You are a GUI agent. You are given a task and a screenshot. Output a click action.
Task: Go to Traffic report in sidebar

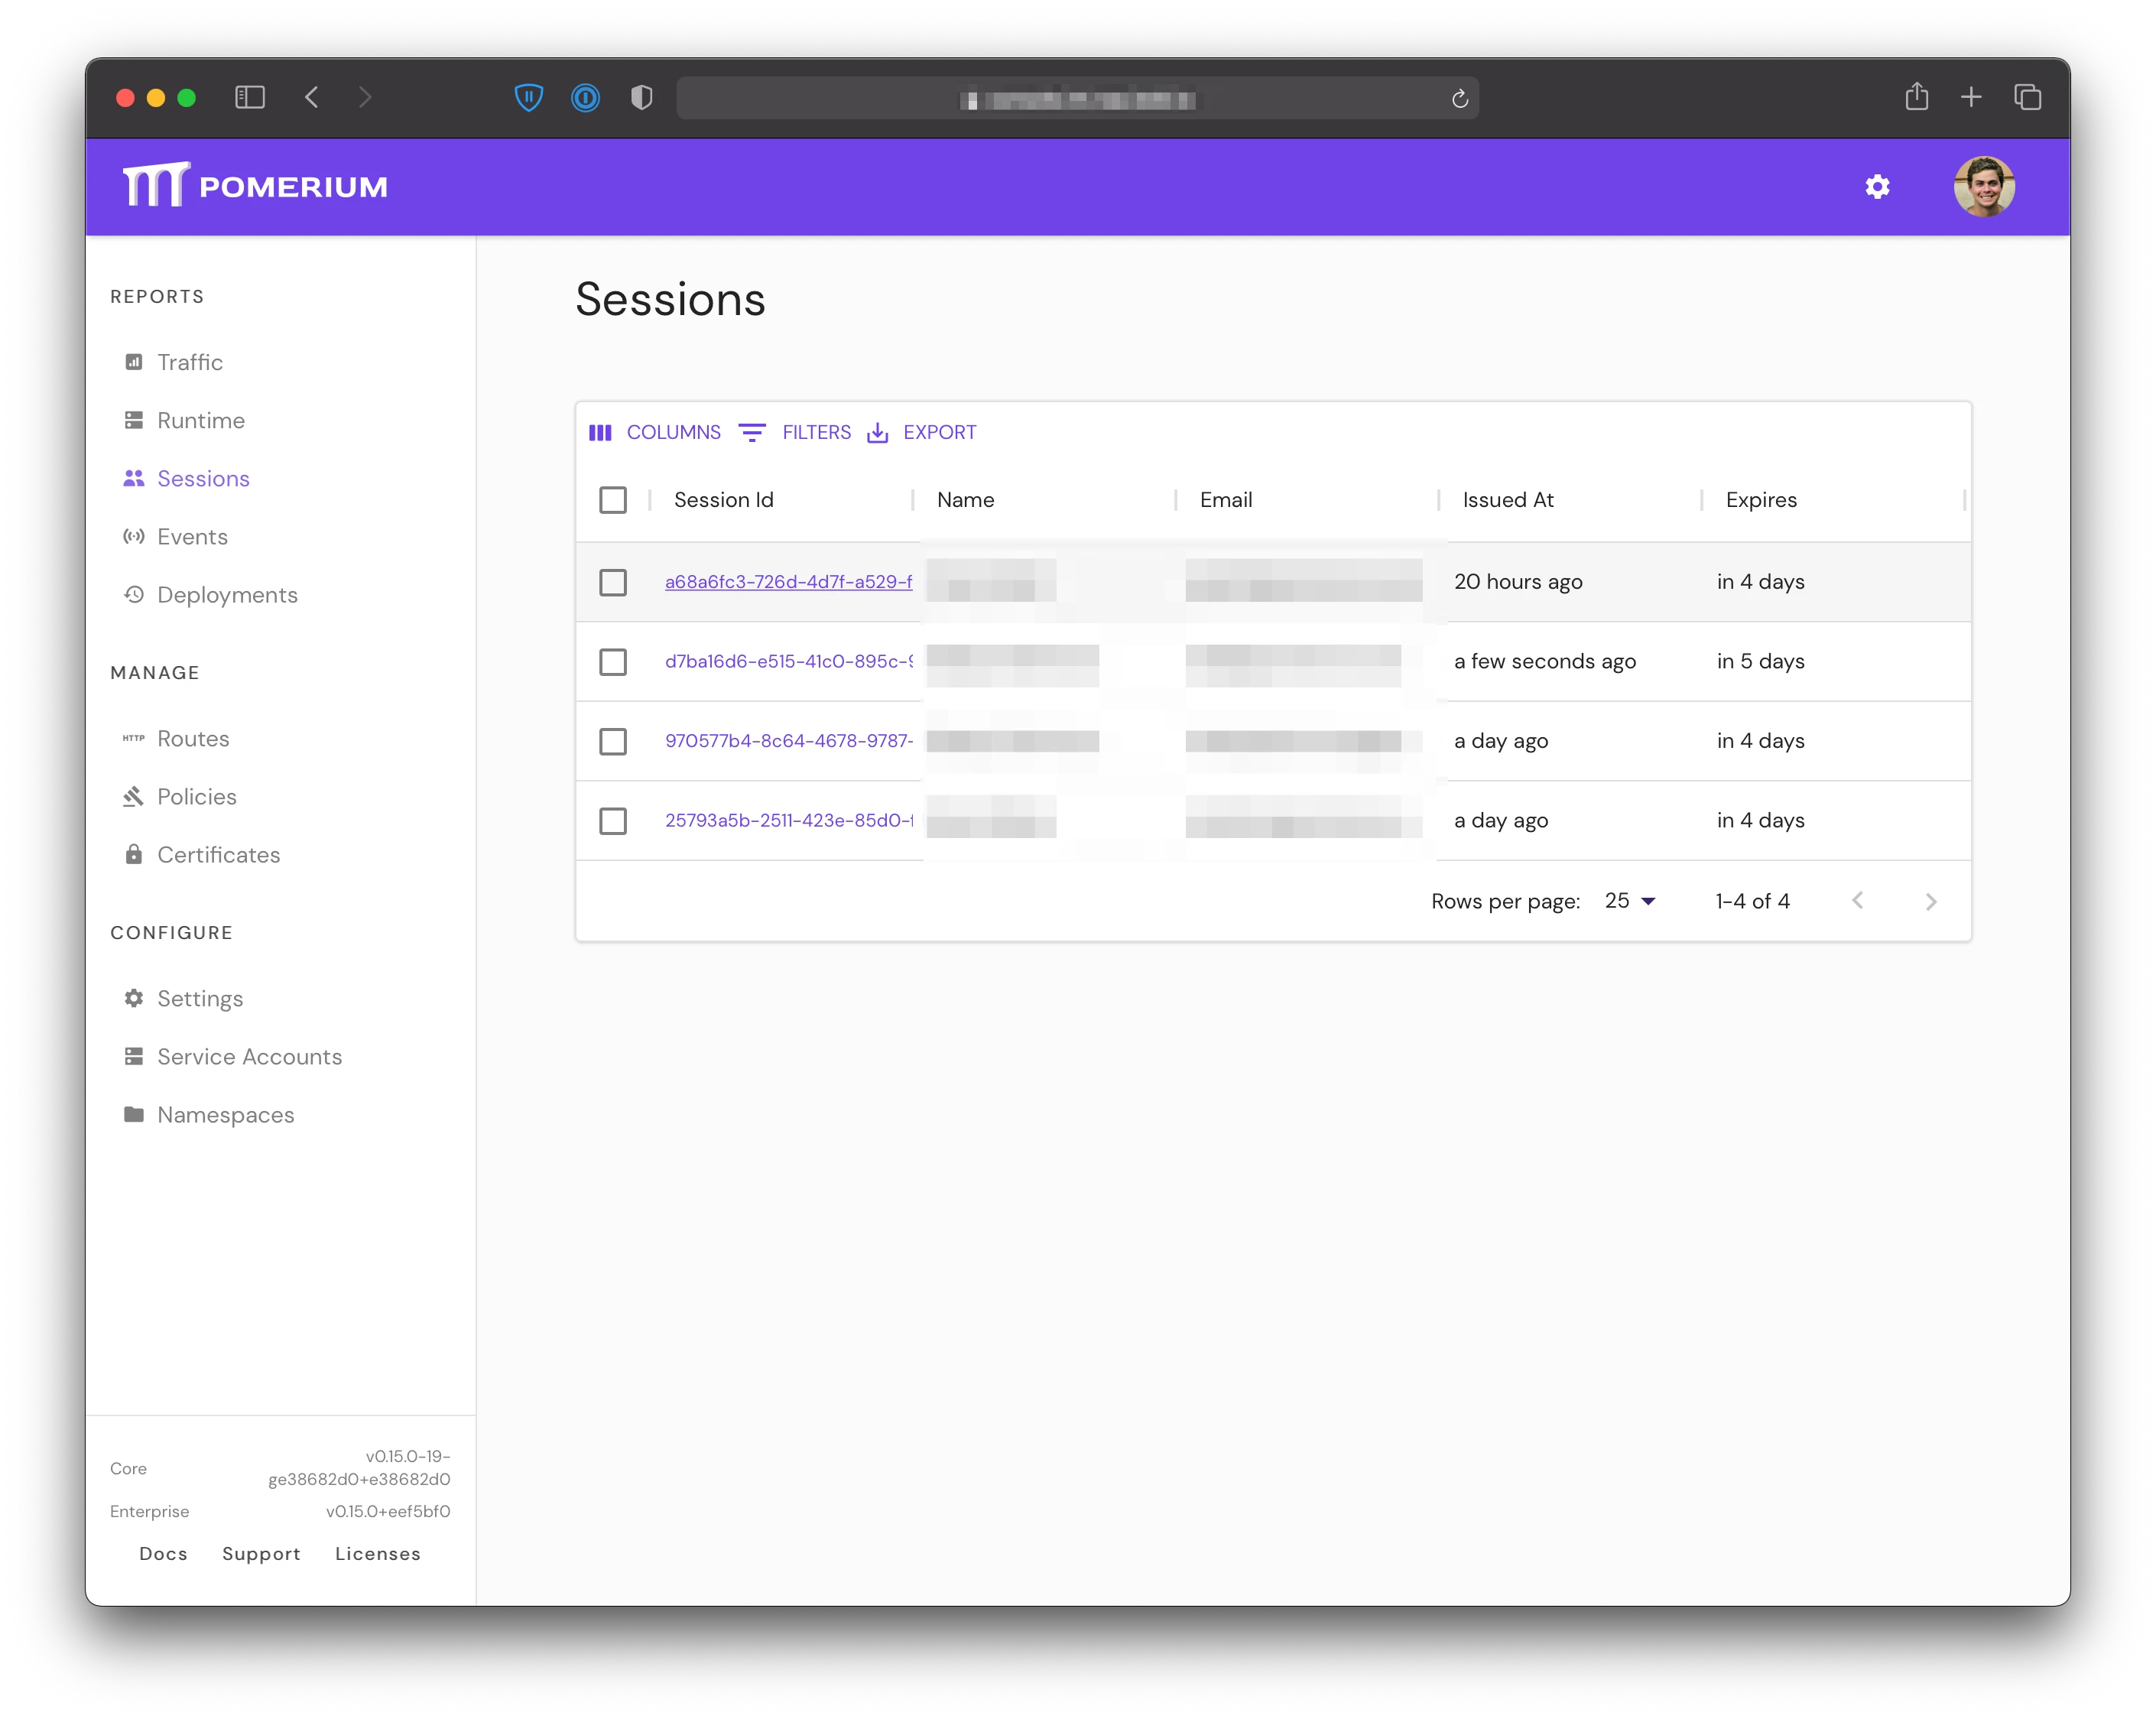pos(190,362)
